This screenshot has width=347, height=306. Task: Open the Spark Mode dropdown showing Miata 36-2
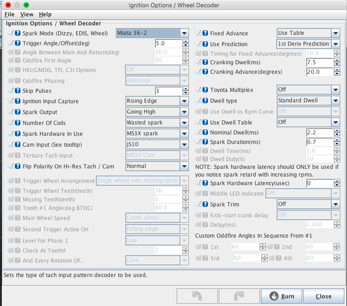point(152,33)
